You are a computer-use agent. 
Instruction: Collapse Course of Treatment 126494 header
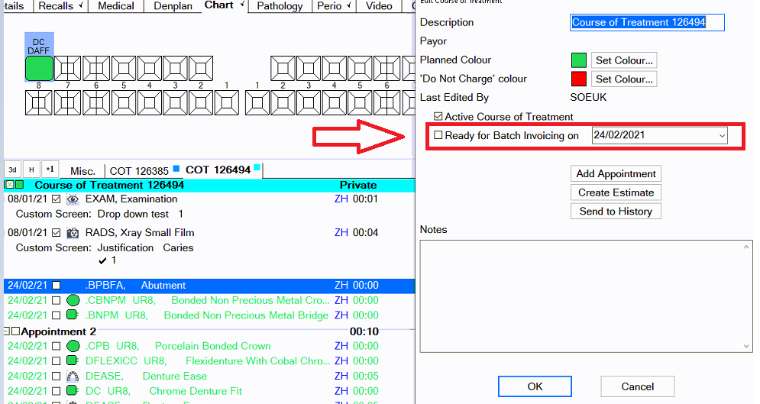tap(9, 185)
